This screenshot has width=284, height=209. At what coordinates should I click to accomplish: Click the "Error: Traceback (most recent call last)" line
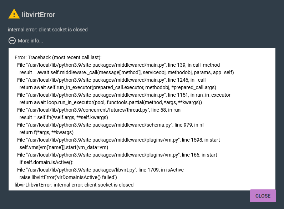(x=58, y=57)
